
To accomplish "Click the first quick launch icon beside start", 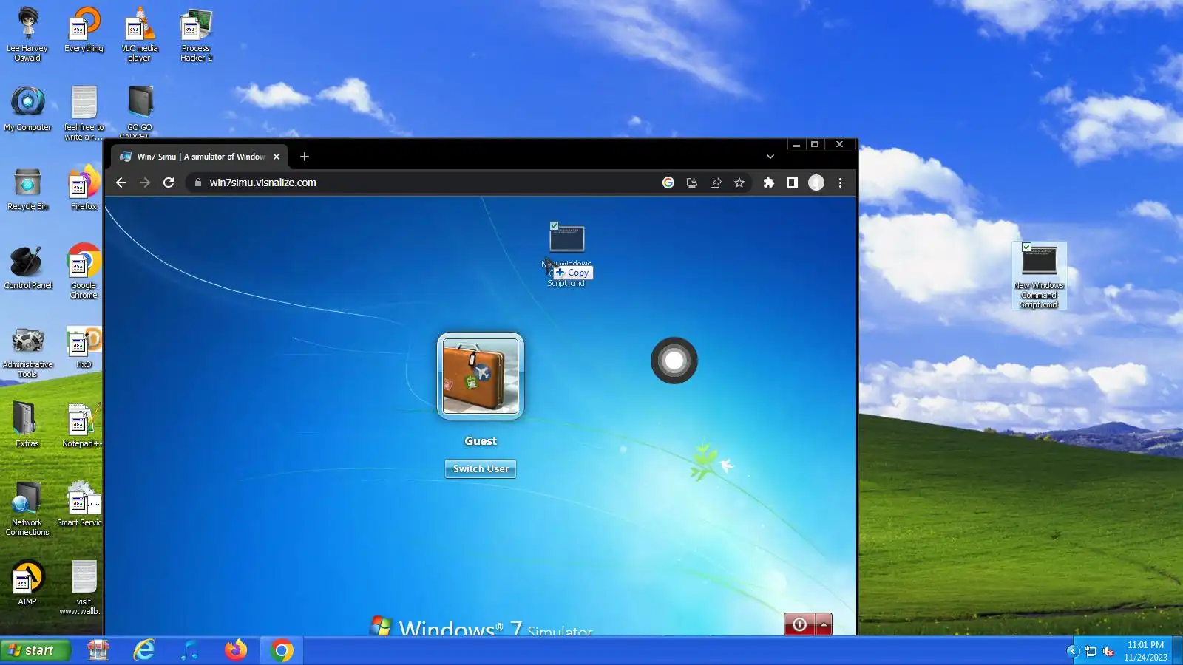I will pos(98,650).
